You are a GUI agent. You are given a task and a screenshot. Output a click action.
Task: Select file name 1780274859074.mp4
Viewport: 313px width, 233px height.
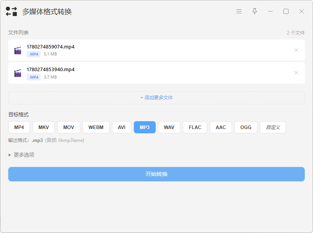pos(50,47)
